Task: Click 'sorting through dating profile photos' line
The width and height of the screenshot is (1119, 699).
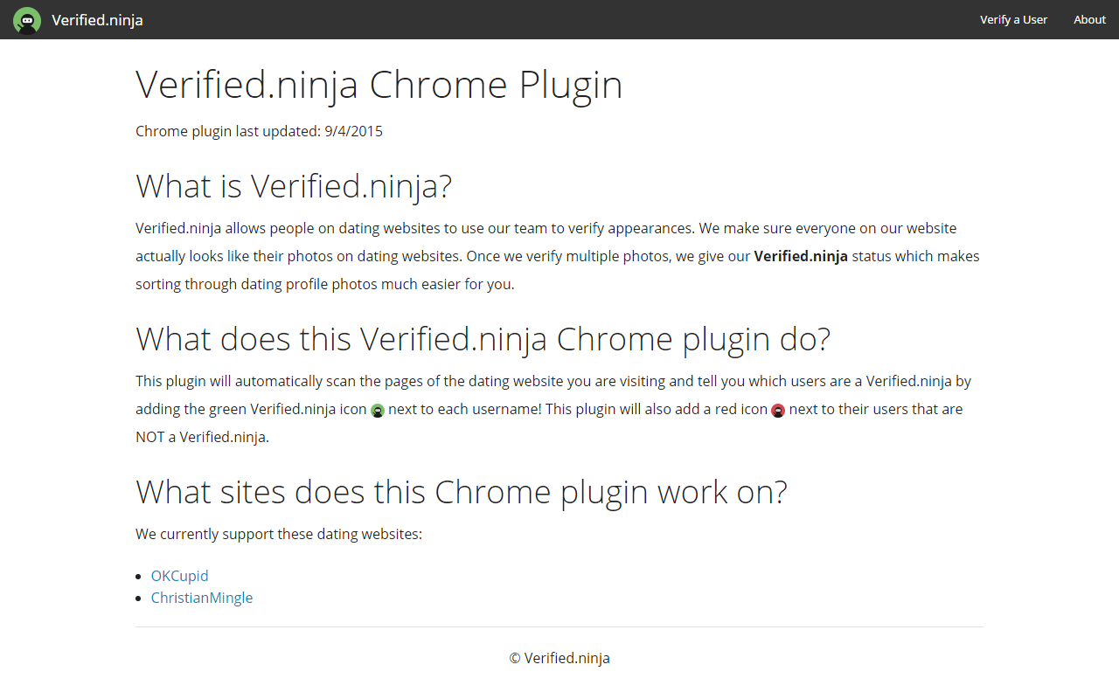Action: pos(325,284)
